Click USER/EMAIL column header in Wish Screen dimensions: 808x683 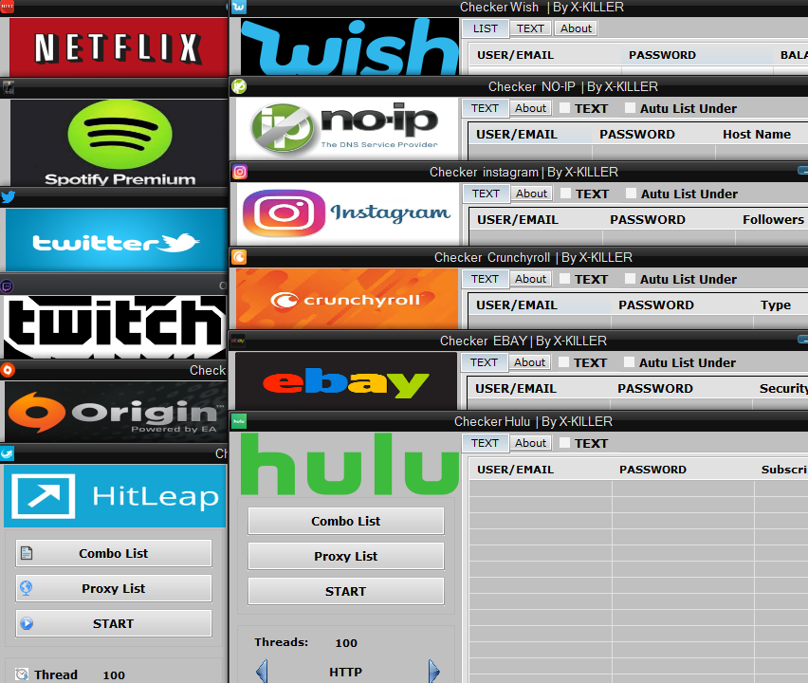pos(515,55)
